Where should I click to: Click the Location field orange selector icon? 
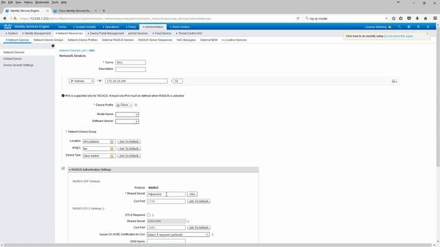tap(111, 142)
